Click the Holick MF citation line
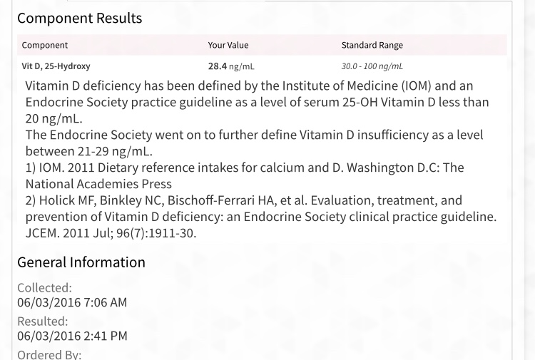 [244, 200]
